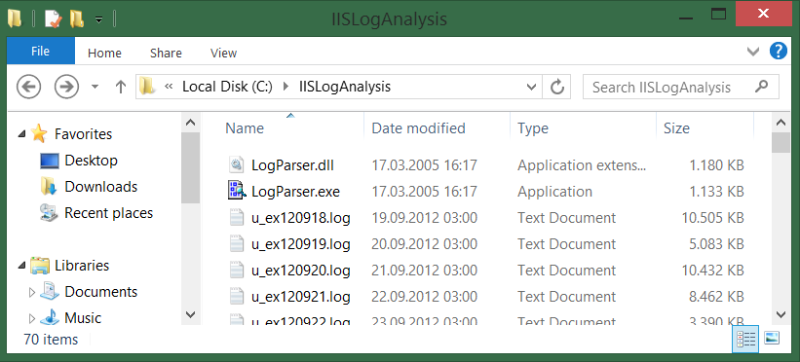
Task: Select u_ex120920.log file icon
Action: tap(237, 271)
